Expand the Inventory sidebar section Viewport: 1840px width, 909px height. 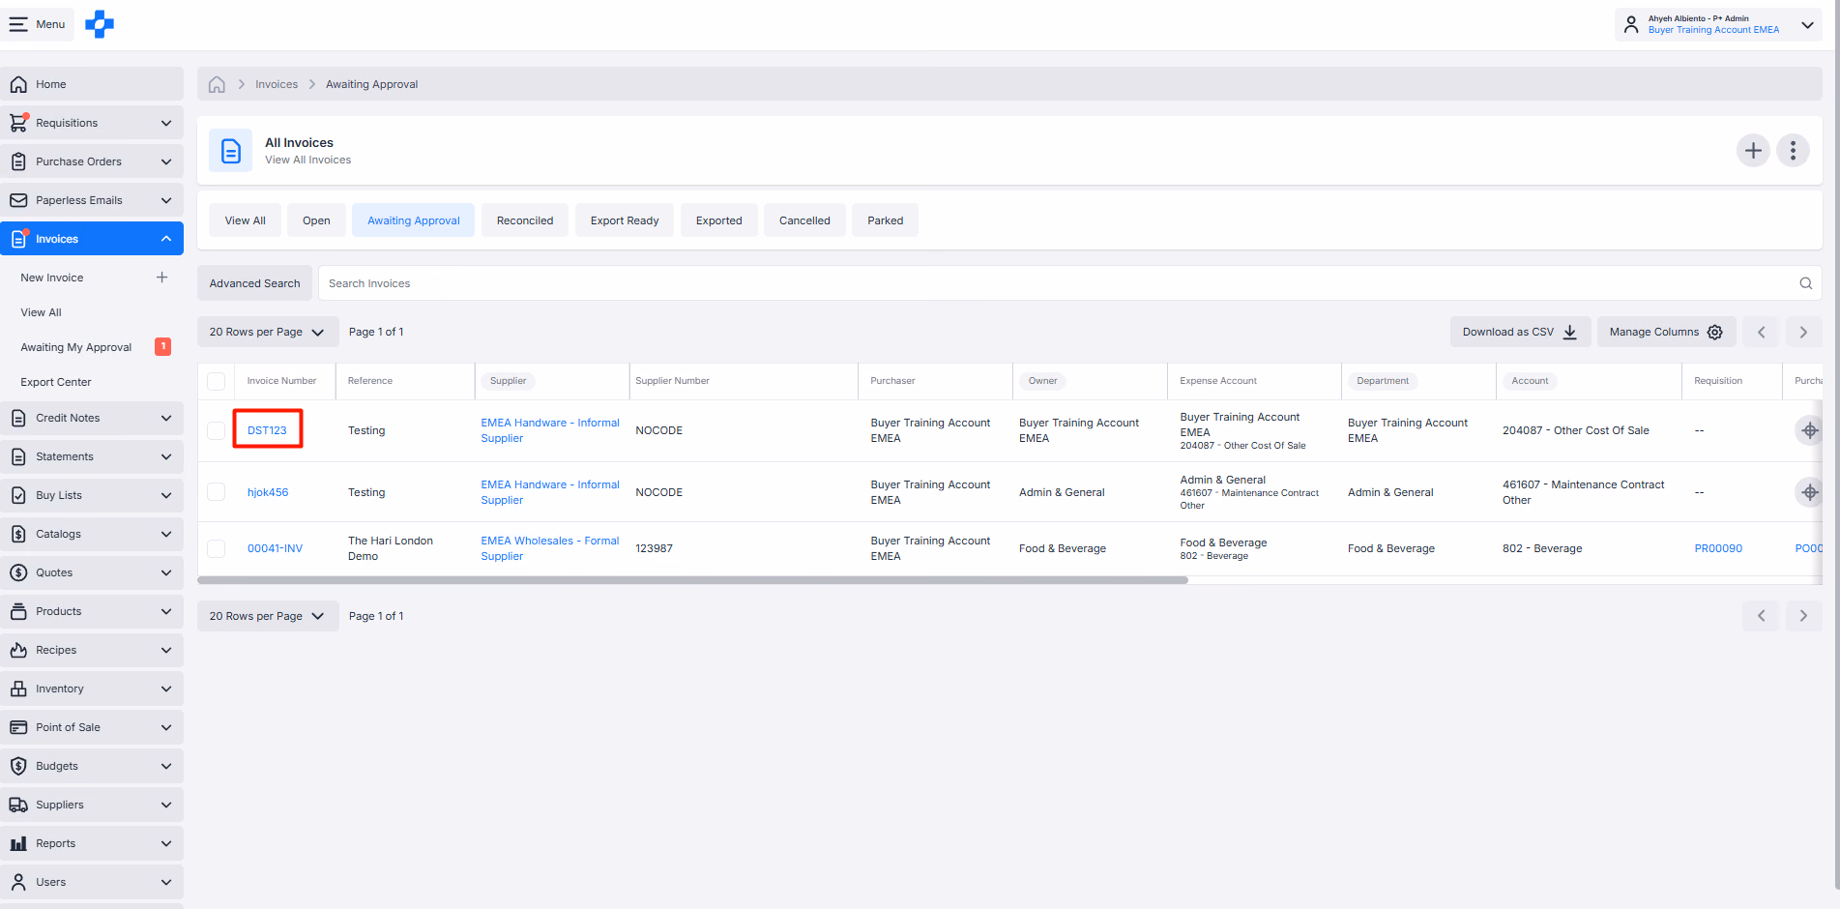[166, 689]
